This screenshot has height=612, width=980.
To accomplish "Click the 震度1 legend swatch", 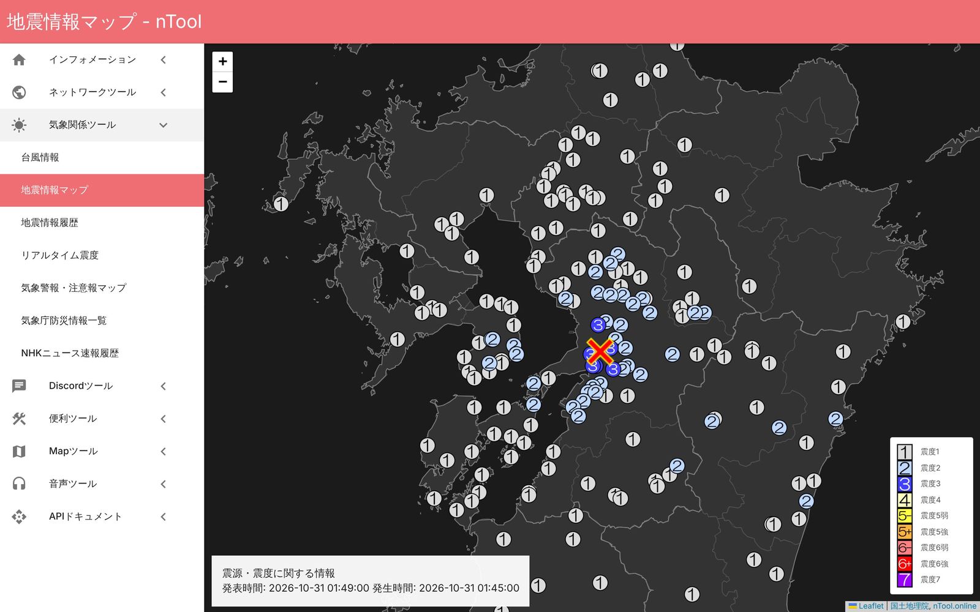I will 905,452.
